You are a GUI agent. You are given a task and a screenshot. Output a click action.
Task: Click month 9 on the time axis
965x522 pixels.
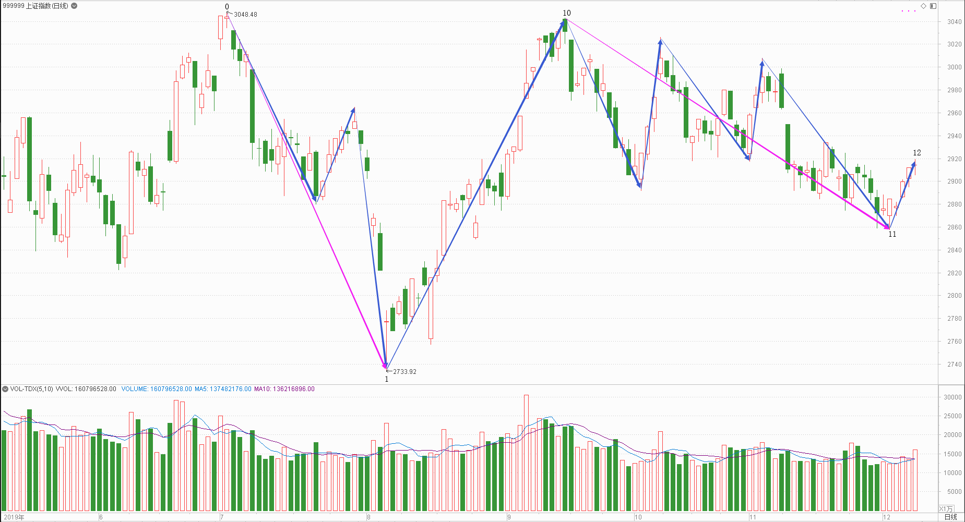pos(509,517)
